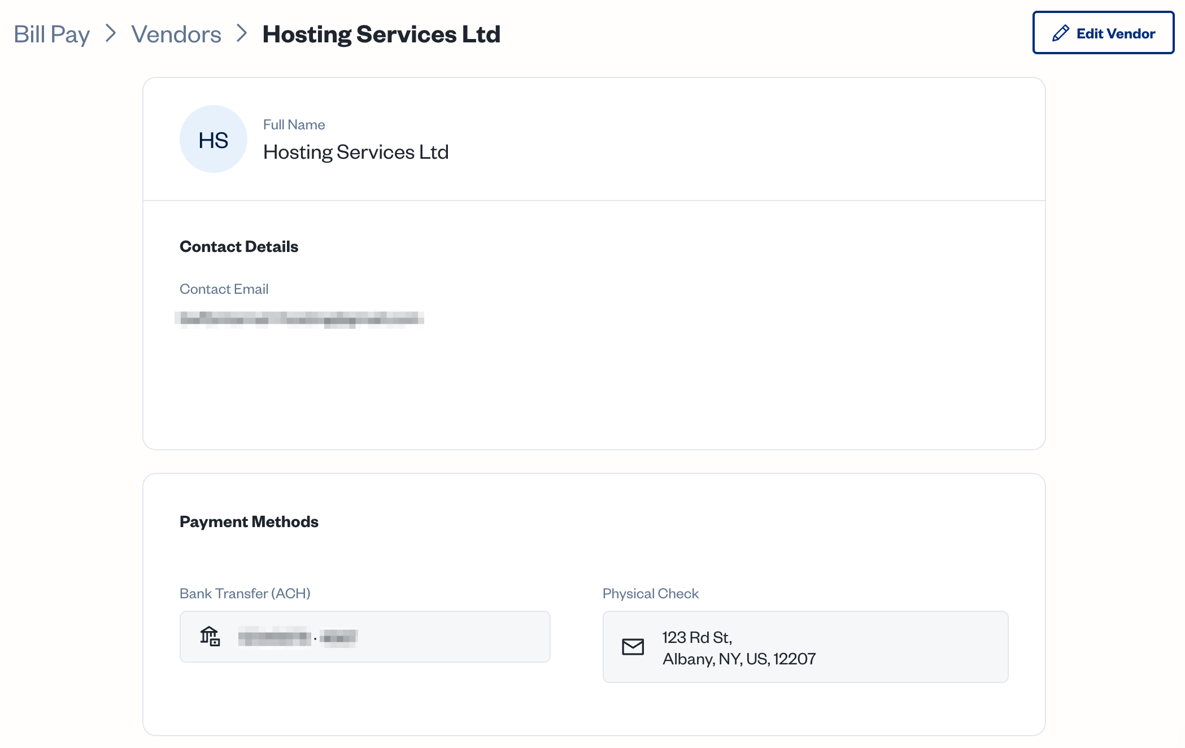Go to the Bill Pay breadcrumb
Image resolution: width=1185 pixels, height=748 pixels.
pyautogui.click(x=52, y=34)
